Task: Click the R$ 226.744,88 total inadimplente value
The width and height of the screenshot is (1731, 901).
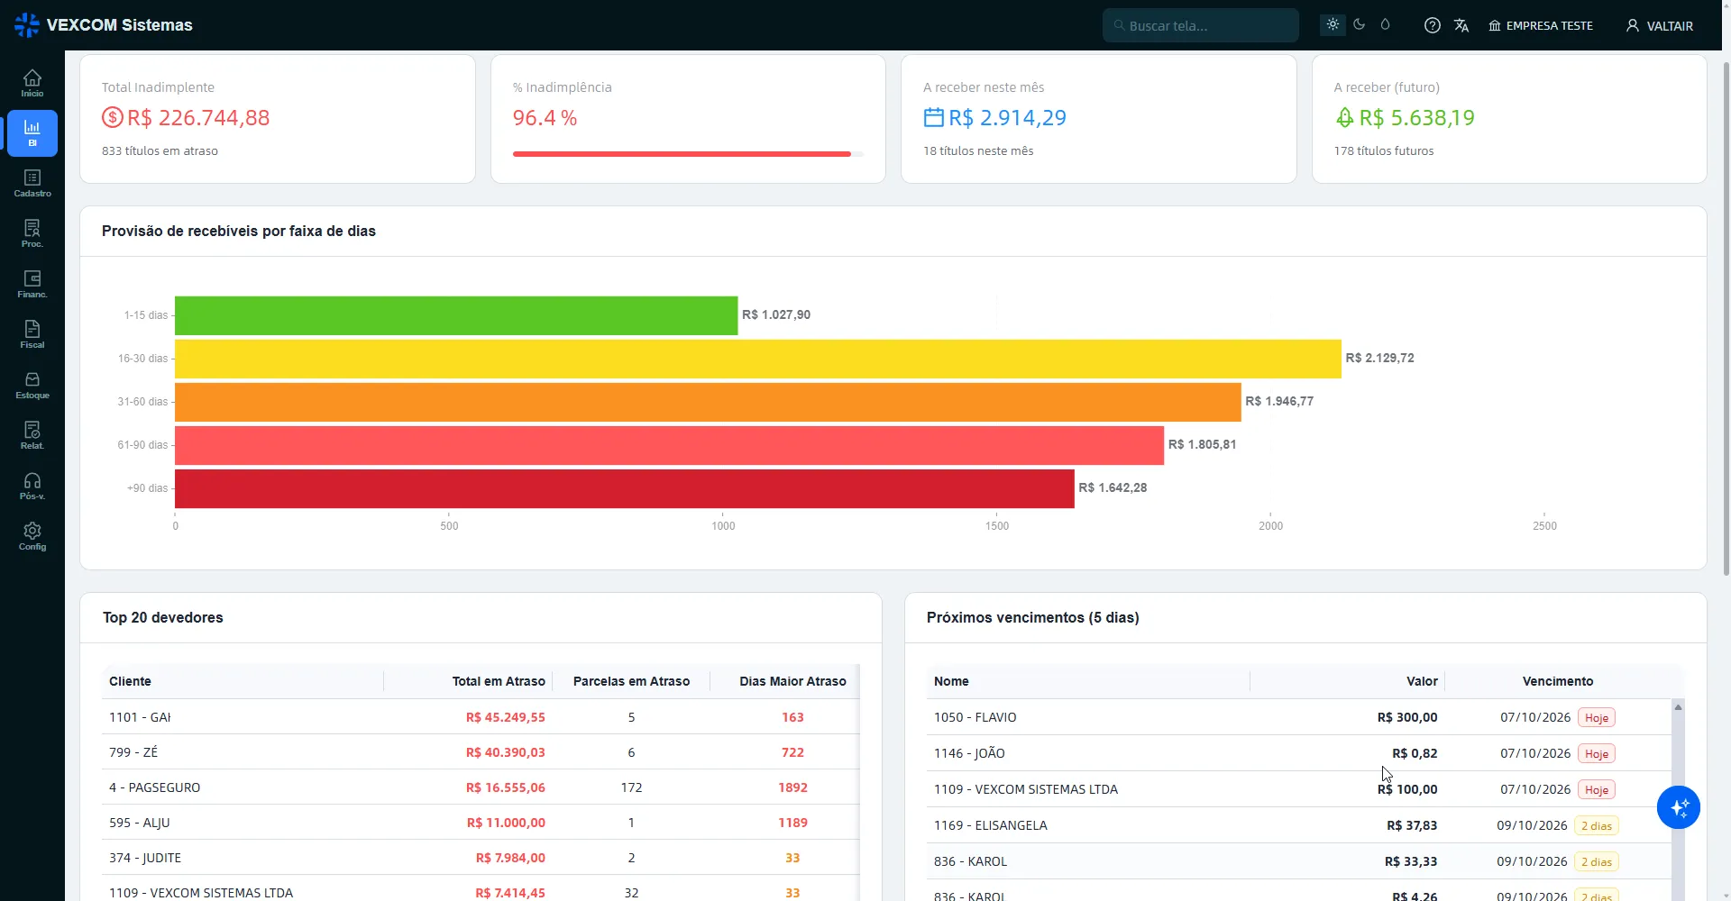Action: [x=198, y=118]
